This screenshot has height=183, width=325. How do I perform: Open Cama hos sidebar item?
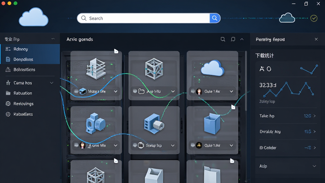pyautogui.click(x=30, y=83)
